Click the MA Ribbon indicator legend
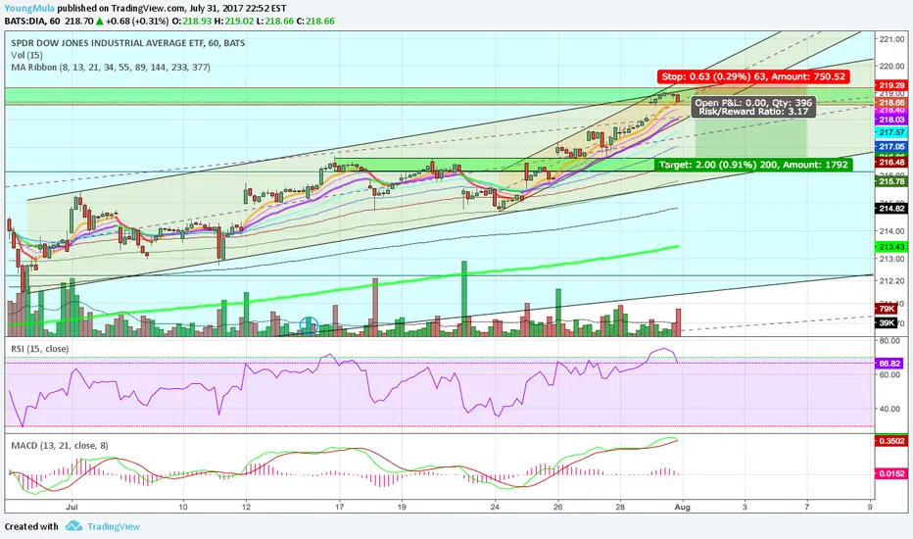Viewport: 913px width, 539px height. pyautogui.click(x=111, y=67)
